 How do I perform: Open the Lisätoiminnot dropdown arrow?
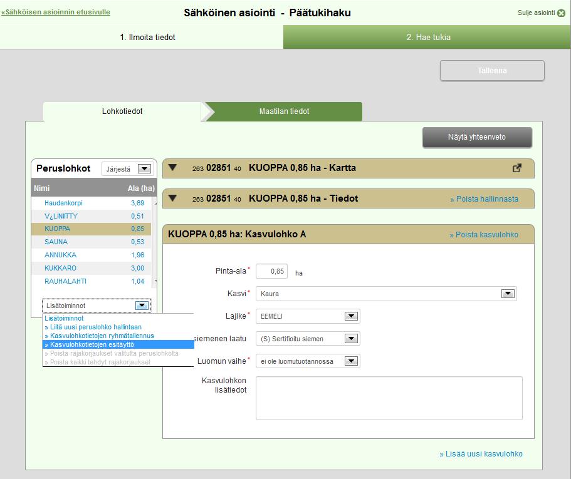pyautogui.click(x=142, y=306)
